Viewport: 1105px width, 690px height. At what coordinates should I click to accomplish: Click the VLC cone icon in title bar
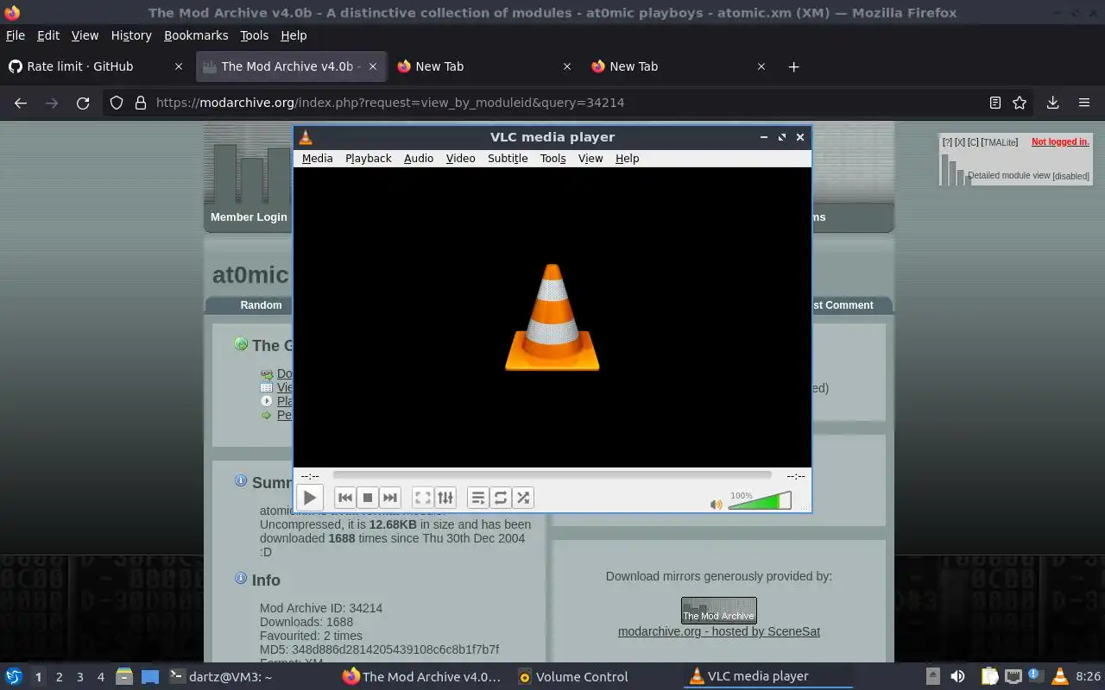pyautogui.click(x=306, y=137)
